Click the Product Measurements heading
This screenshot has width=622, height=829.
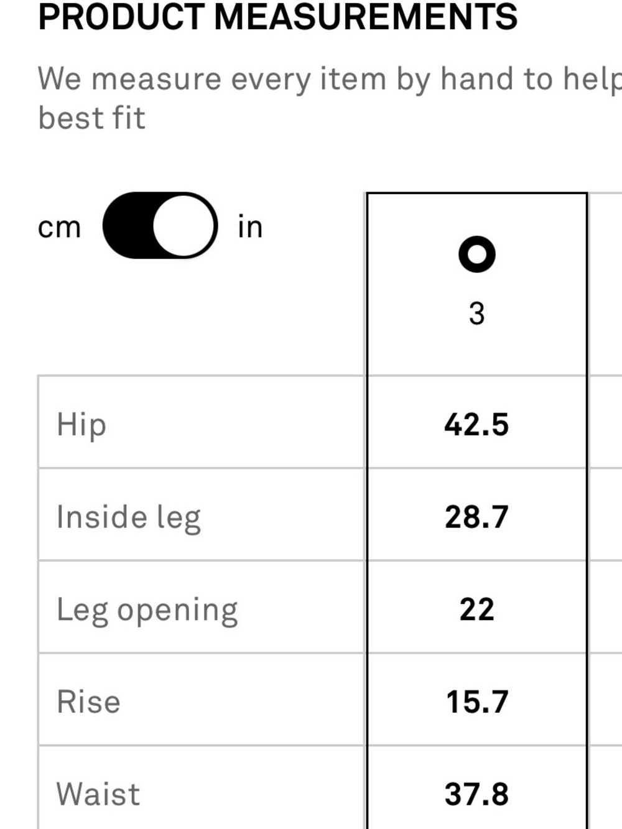(x=277, y=17)
